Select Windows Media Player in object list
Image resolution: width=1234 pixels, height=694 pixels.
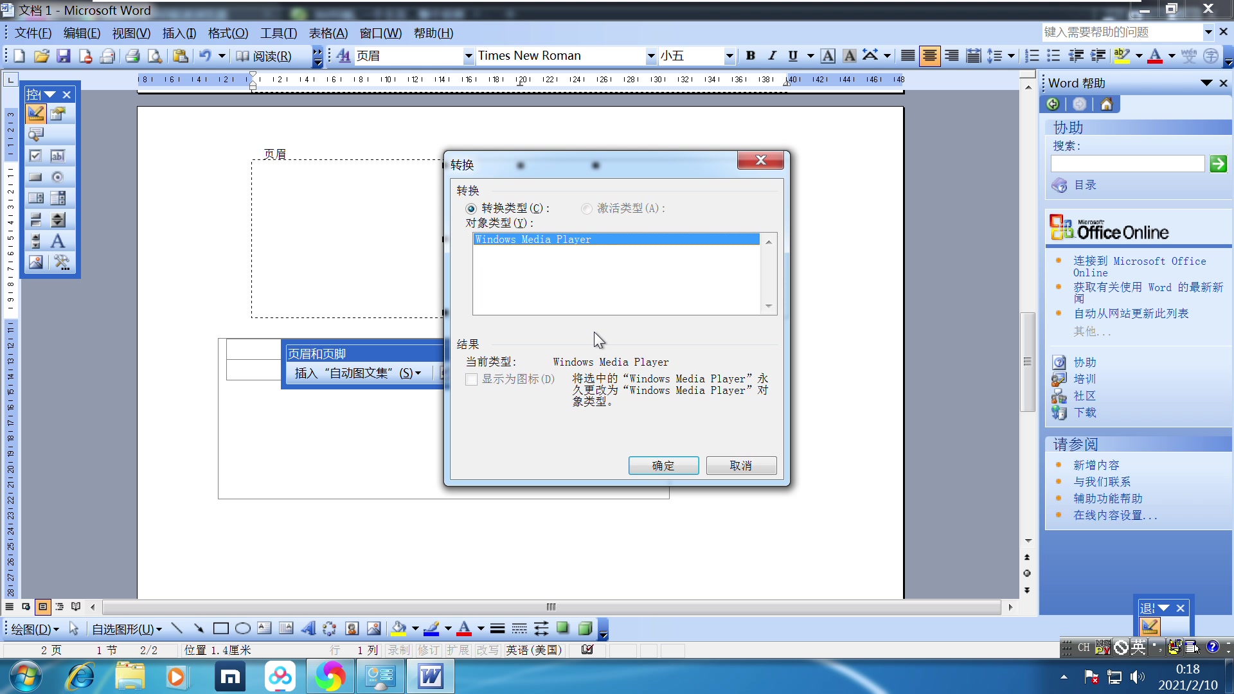click(x=616, y=239)
